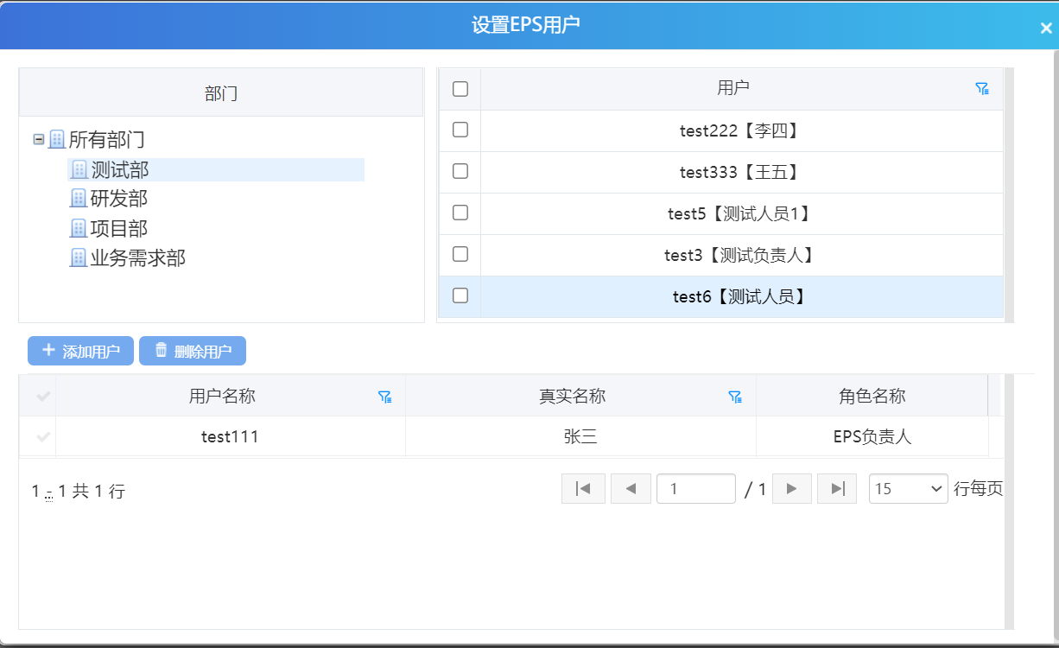Open the 用户名称 column filter icon
This screenshot has height=648, width=1059.
click(385, 397)
